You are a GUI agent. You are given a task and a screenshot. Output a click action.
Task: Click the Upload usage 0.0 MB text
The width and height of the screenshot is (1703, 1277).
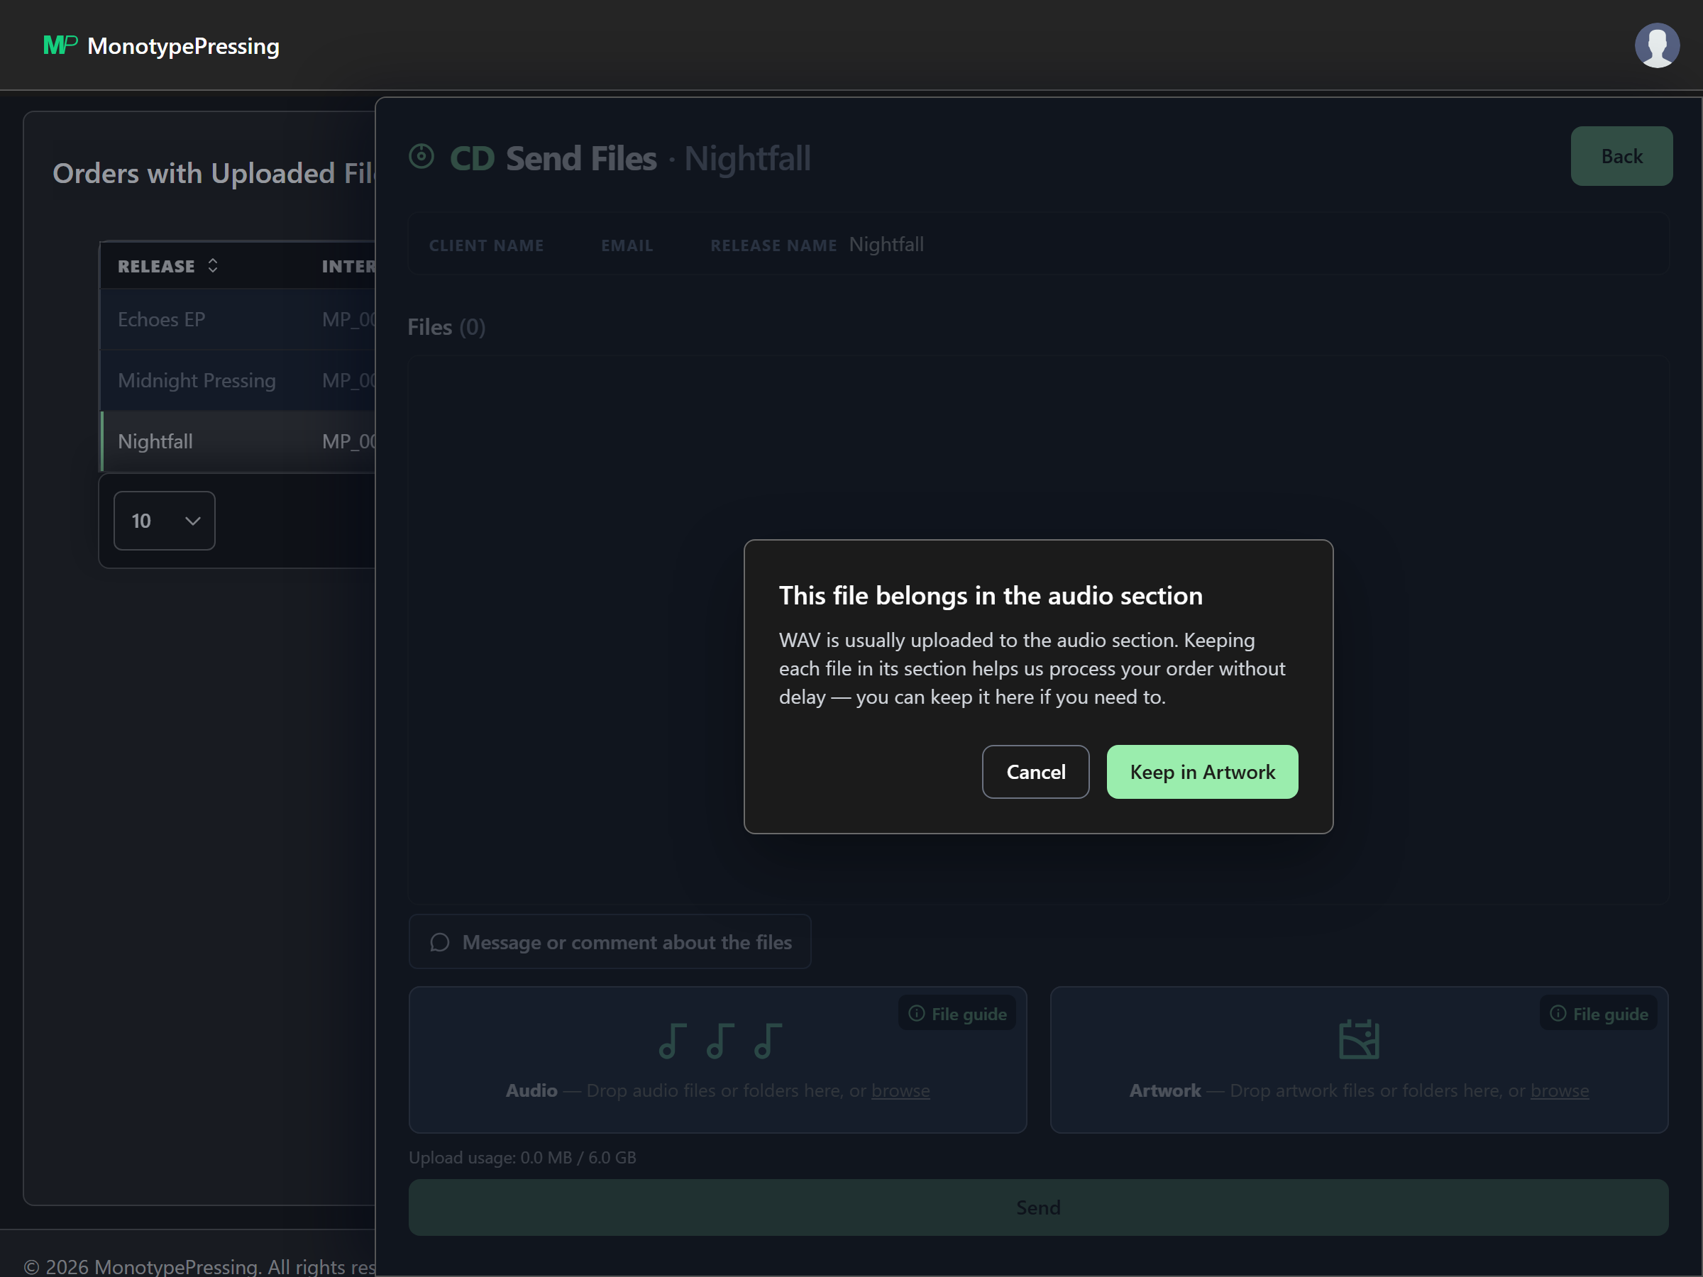click(522, 1158)
